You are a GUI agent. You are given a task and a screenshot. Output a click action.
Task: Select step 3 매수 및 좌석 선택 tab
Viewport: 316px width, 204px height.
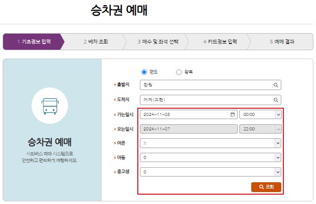pos(158,42)
